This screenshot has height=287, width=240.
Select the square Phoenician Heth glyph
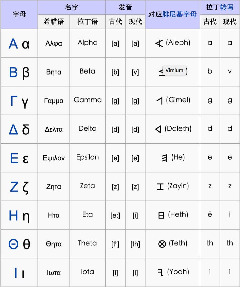tap(161, 215)
